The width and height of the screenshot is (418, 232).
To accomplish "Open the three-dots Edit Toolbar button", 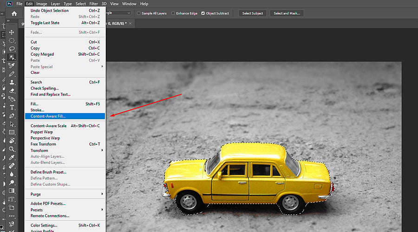I will click(12, 216).
